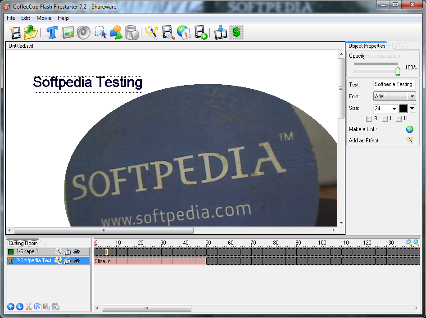Select the Cutting Room tab

(23, 243)
